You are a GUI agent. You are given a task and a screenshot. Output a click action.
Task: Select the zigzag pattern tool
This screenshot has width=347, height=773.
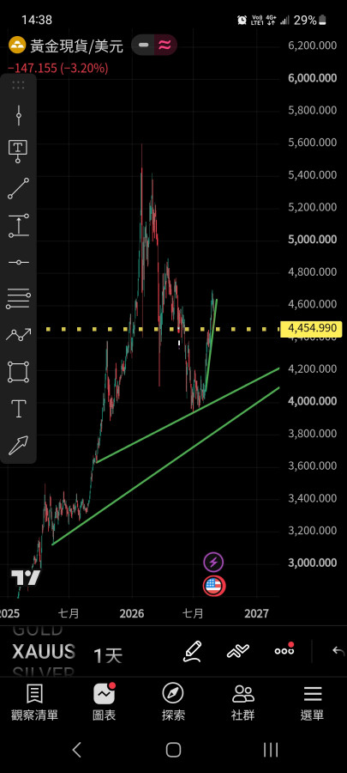tap(18, 335)
